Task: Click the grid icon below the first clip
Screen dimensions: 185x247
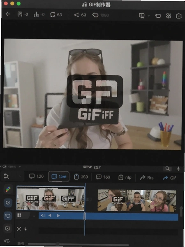Action: (x=19, y=215)
